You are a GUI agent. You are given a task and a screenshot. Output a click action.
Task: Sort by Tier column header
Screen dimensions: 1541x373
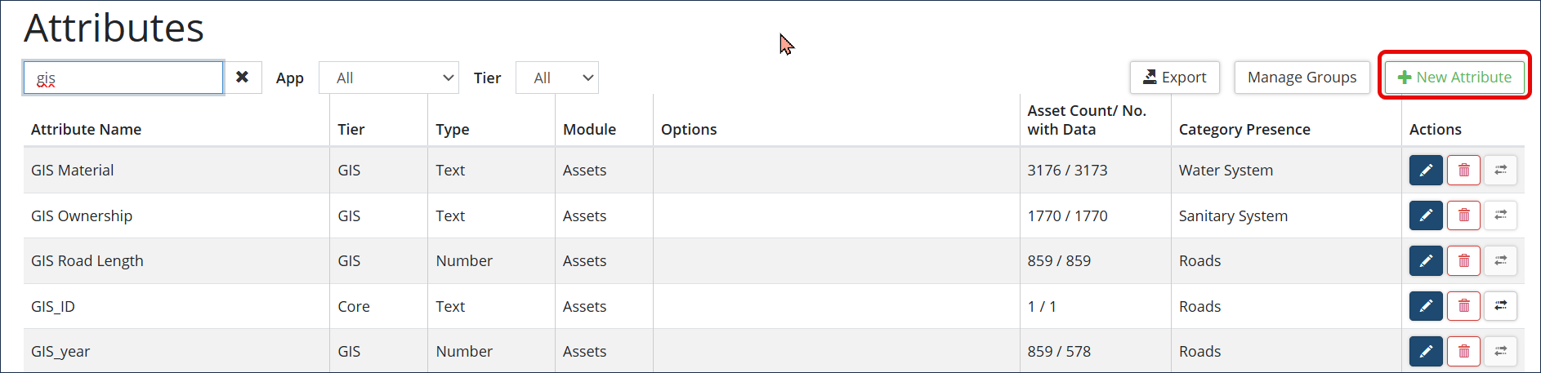tap(351, 129)
